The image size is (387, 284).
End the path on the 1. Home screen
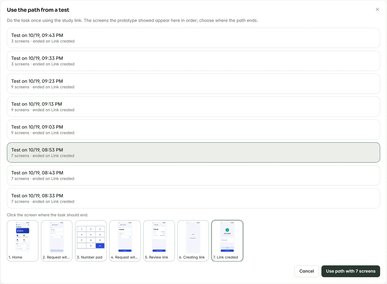[x=23, y=241]
